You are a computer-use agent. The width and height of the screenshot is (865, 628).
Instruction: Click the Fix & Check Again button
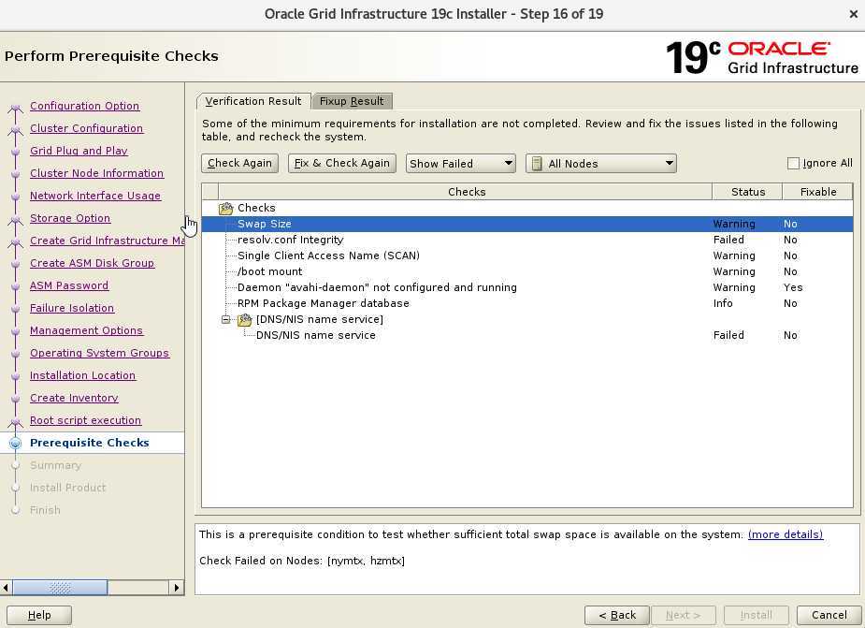(x=342, y=163)
